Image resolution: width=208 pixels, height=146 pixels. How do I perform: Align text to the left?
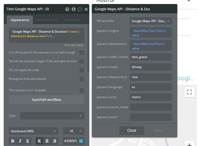point(39,141)
